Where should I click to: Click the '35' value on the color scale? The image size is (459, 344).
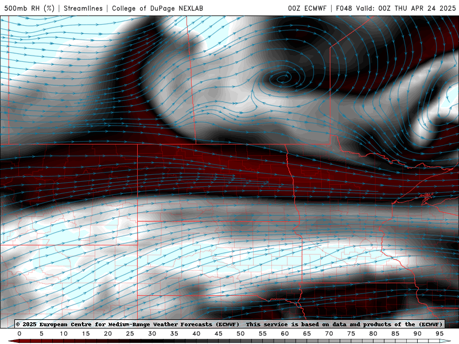pyautogui.click(x=174, y=334)
